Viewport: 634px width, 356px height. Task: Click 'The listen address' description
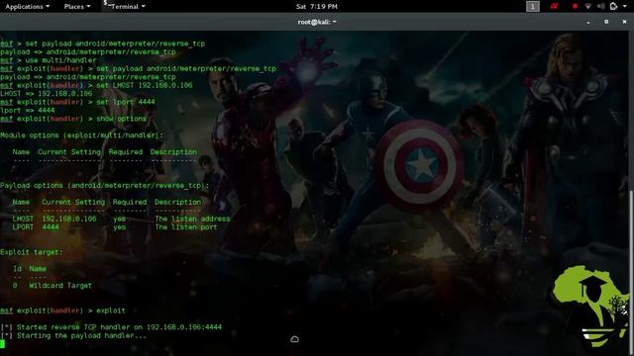(x=192, y=219)
